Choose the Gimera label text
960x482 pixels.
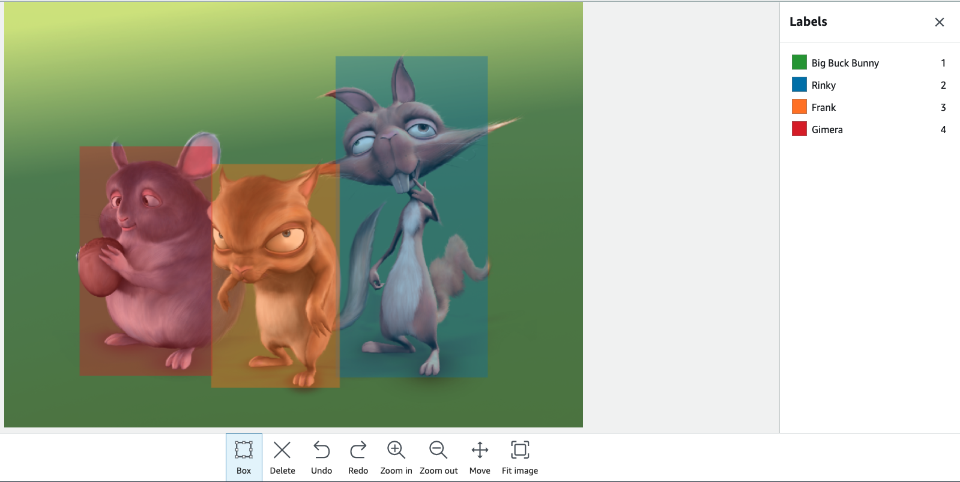pyautogui.click(x=827, y=129)
